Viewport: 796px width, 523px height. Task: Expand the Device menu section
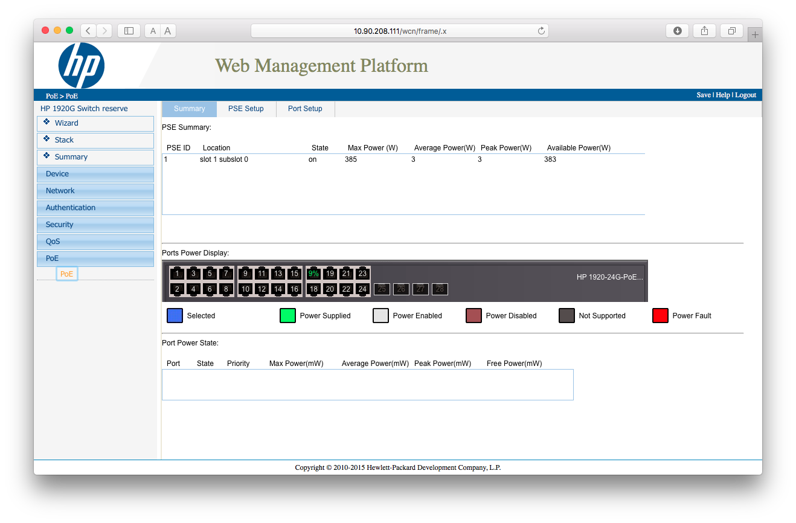pyautogui.click(x=95, y=174)
